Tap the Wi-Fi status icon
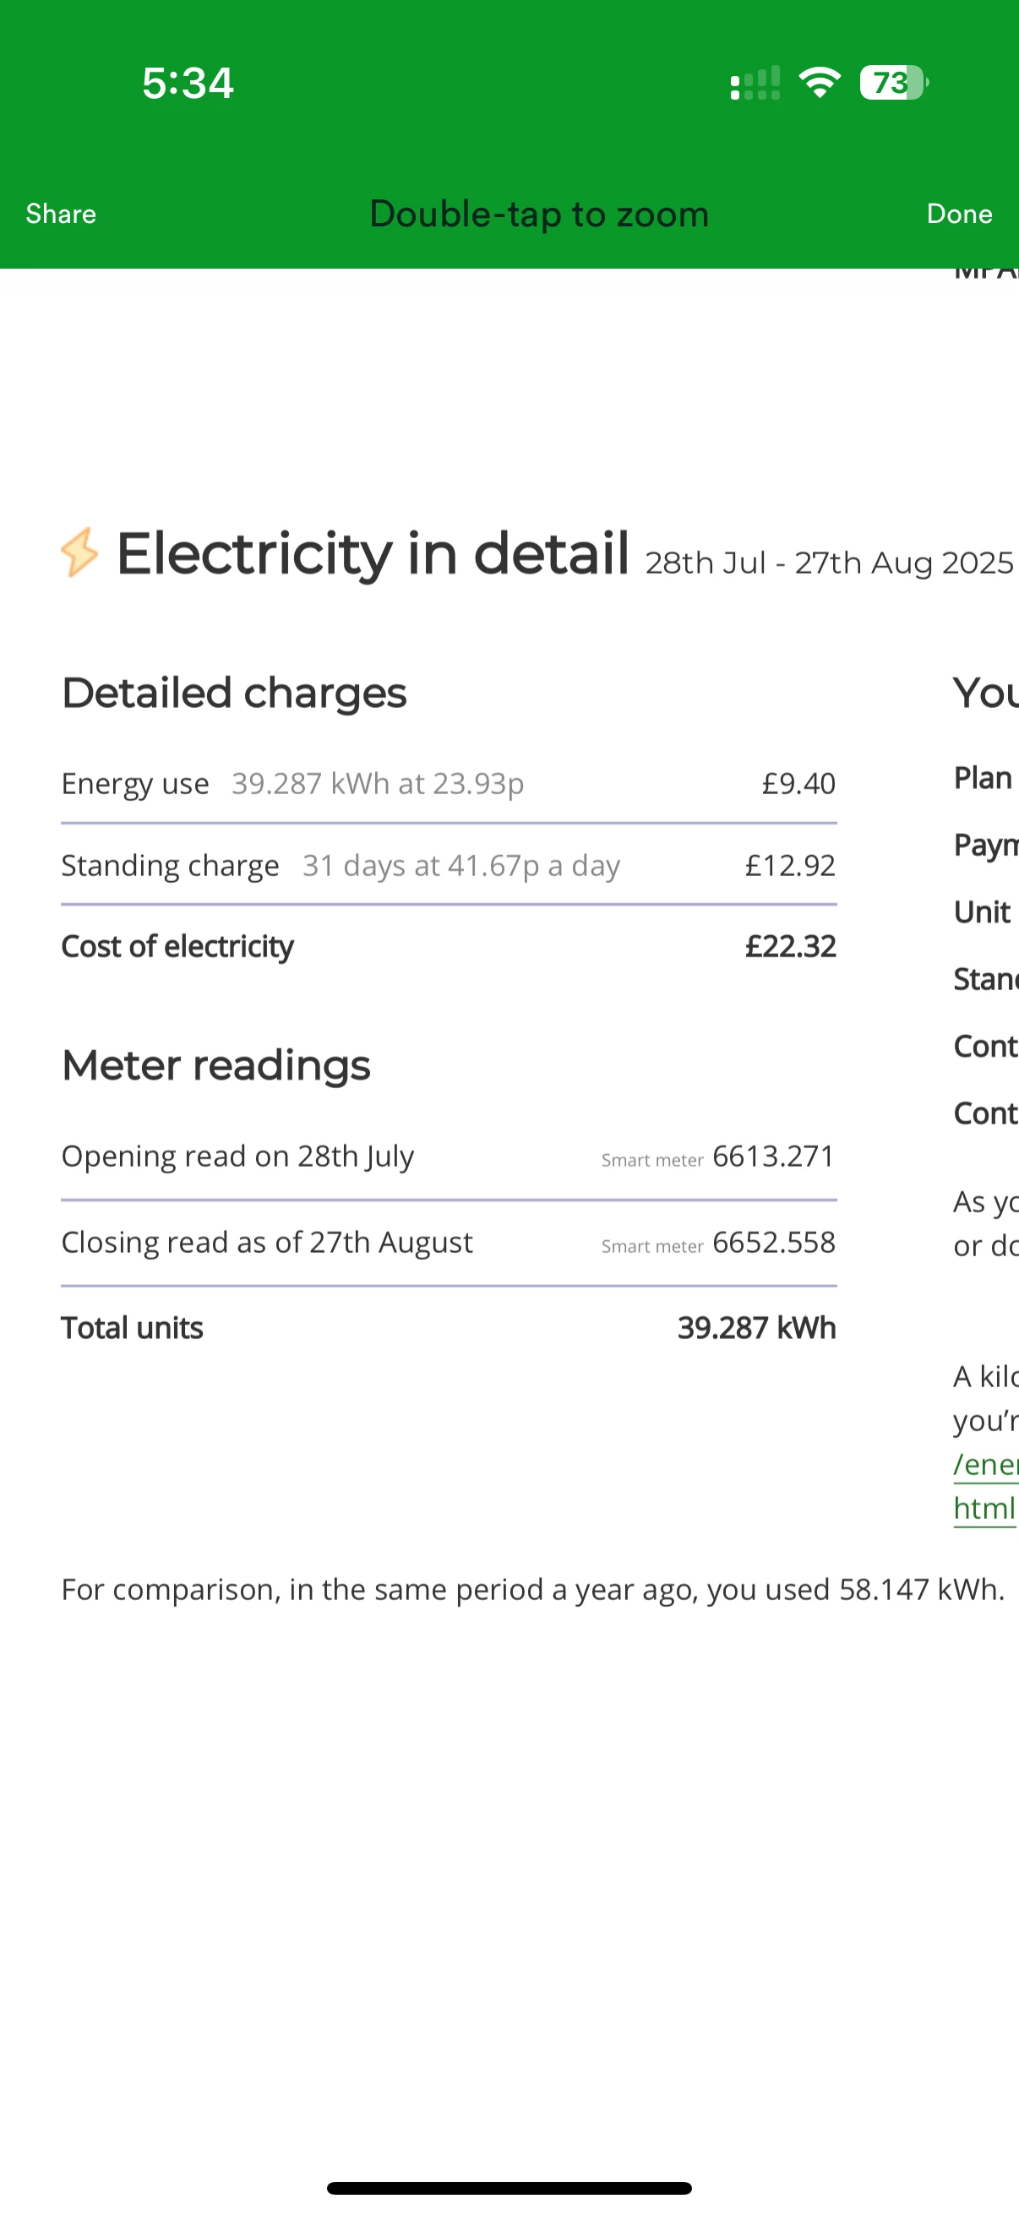 [820, 83]
